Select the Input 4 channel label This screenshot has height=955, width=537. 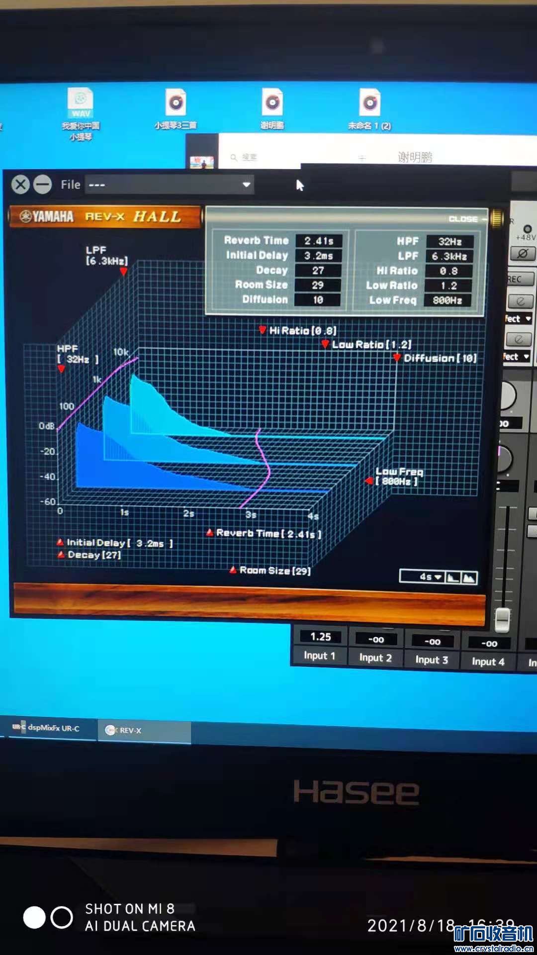[488, 662]
